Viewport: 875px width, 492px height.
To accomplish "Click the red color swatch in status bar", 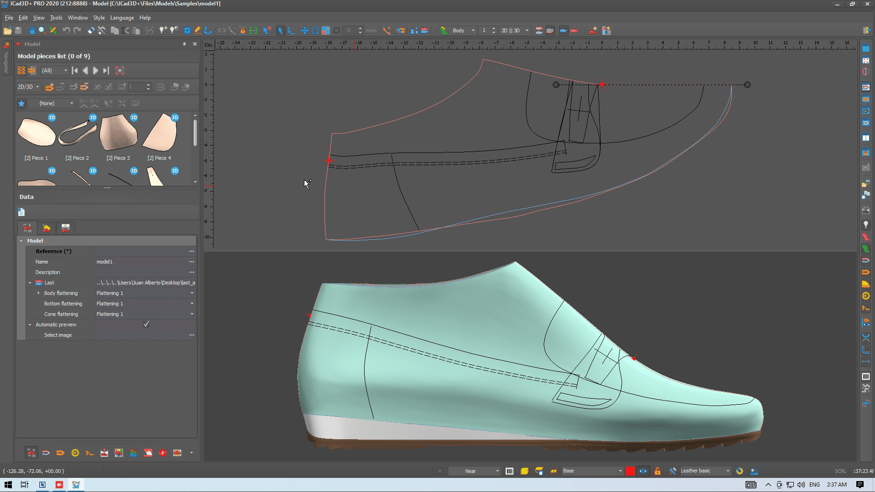I will coord(630,471).
